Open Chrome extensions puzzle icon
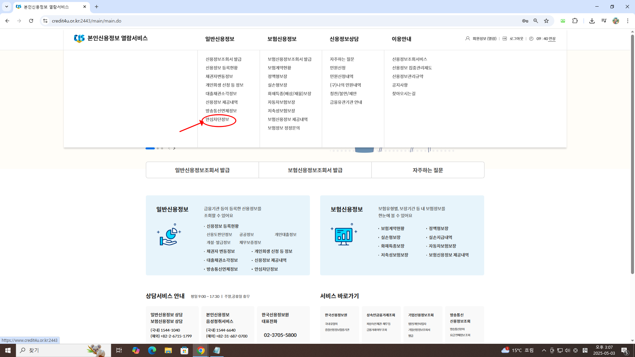The height and width of the screenshot is (357, 635). (575, 21)
